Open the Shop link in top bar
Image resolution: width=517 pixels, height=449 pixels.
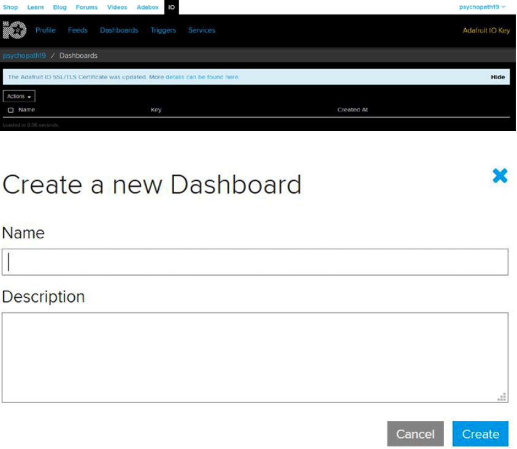pyautogui.click(x=10, y=7)
